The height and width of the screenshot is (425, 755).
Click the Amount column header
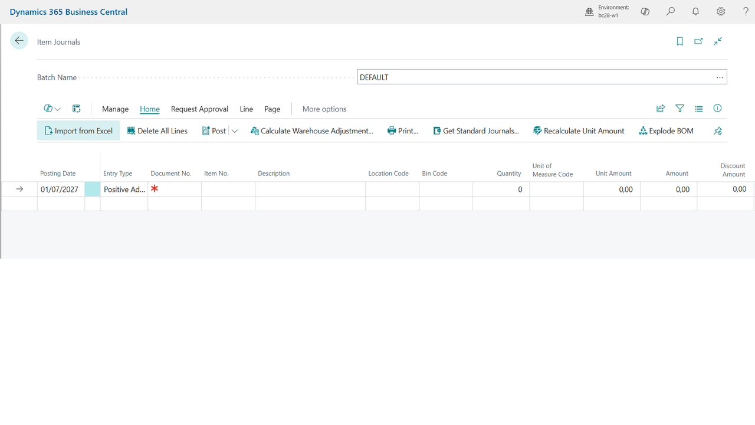(x=677, y=174)
